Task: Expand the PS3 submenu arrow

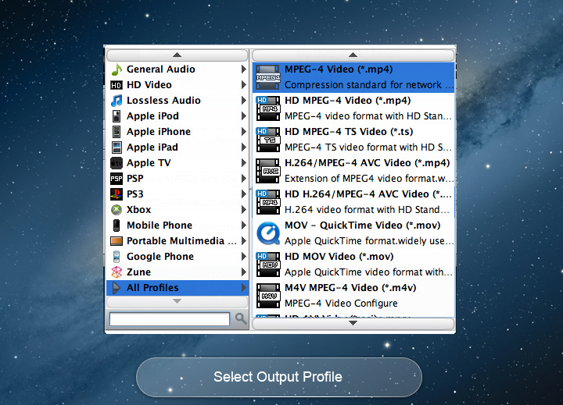Action: pyautogui.click(x=244, y=194)
